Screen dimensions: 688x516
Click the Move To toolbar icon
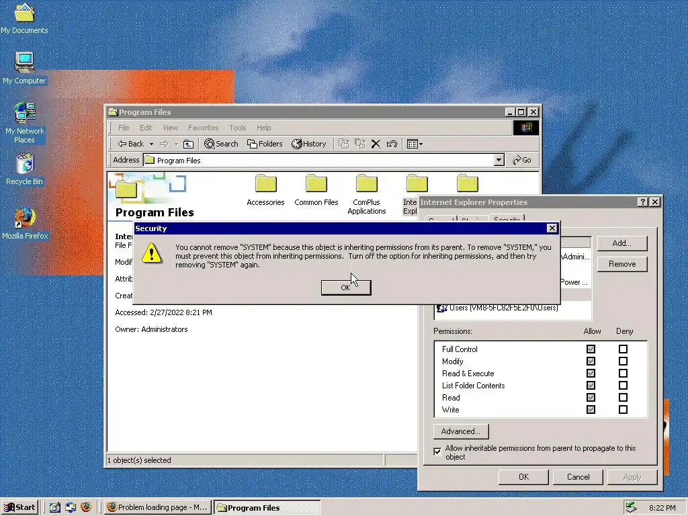point(343,144)
